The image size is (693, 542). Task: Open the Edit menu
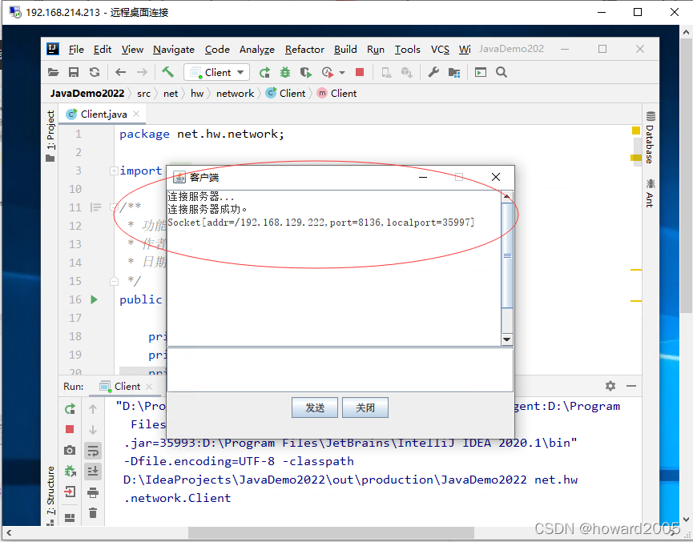pos(102,50)
